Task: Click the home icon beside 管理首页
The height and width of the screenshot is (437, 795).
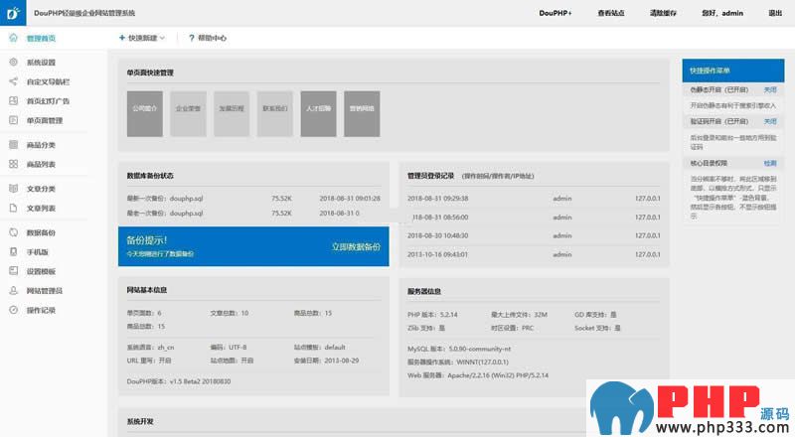Action: point(13,38)
